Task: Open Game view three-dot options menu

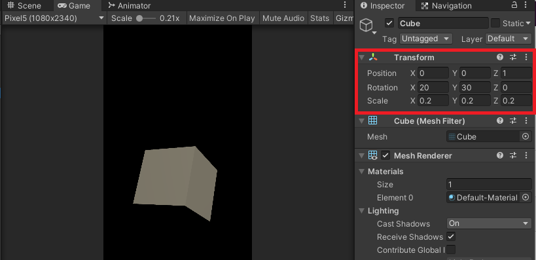Action: 345,6
